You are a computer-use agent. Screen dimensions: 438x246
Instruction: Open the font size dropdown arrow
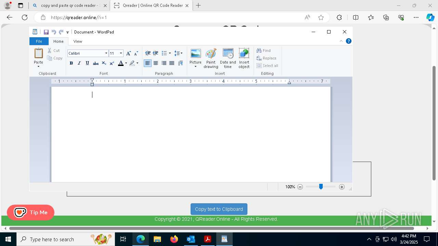tap(121, 53)
